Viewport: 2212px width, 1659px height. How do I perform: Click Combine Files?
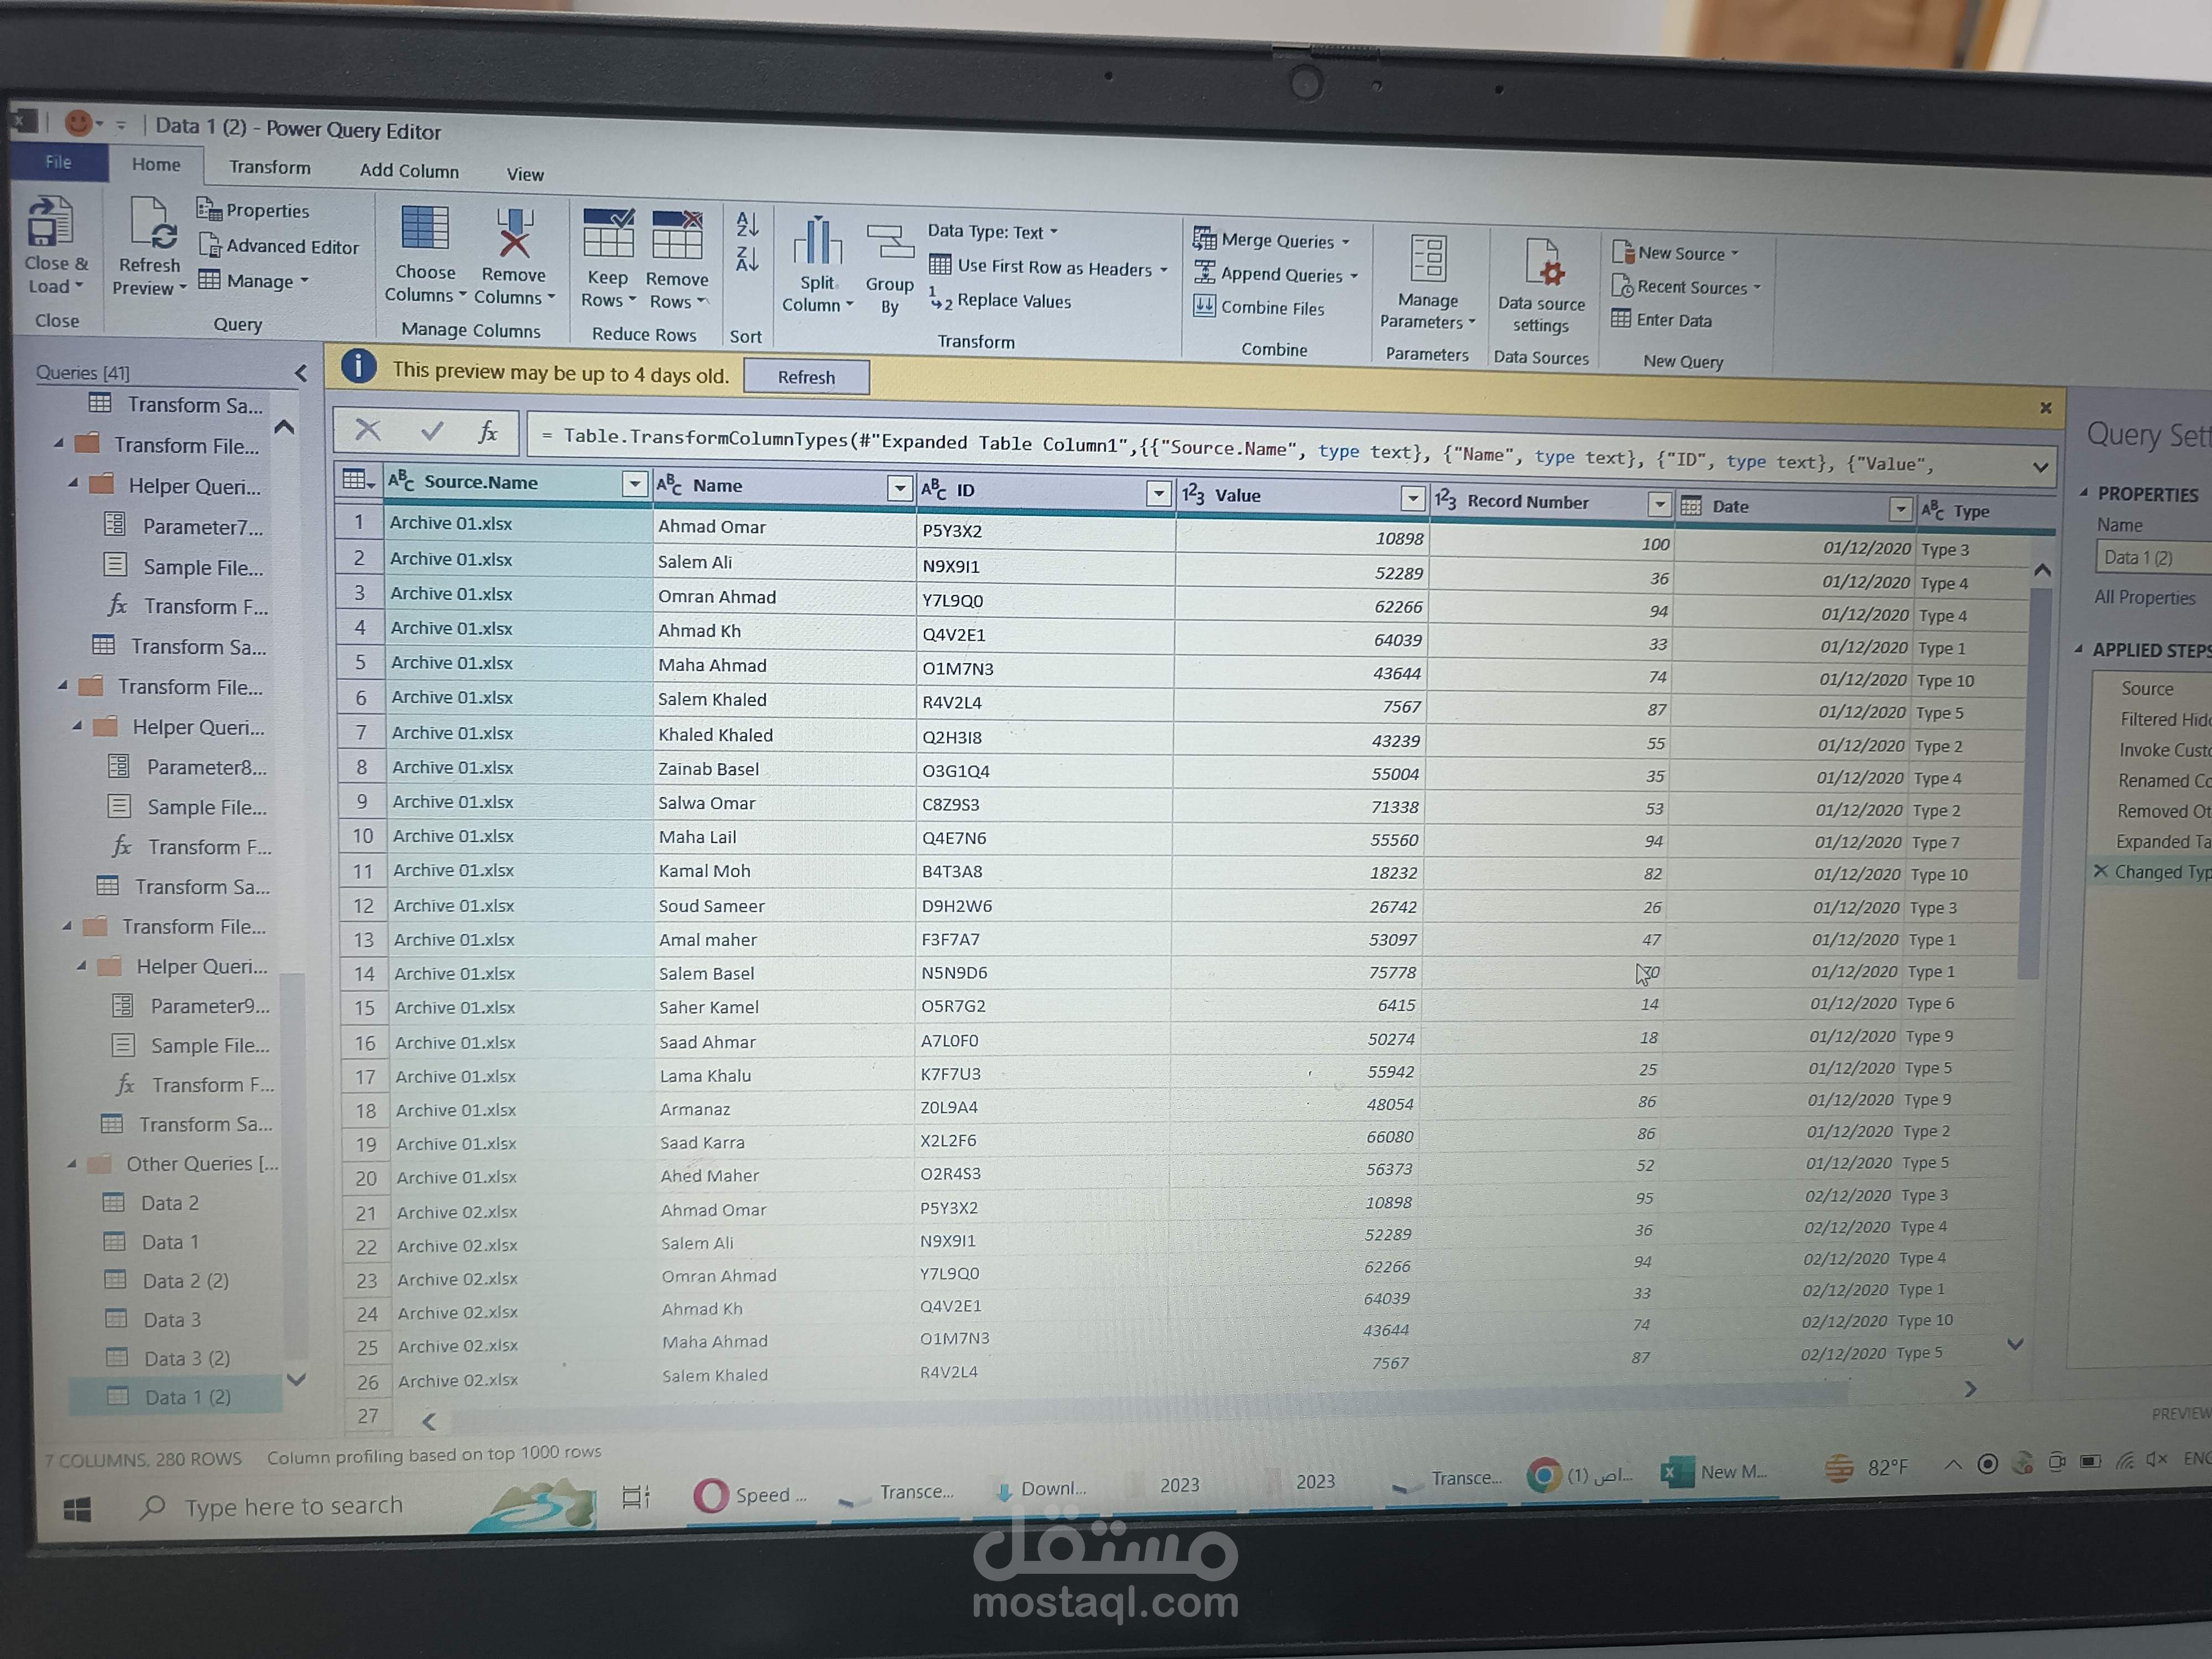(x=1259, y=307)
